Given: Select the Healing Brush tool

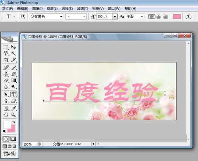Looking at the screenshot, I should [6, 67].
